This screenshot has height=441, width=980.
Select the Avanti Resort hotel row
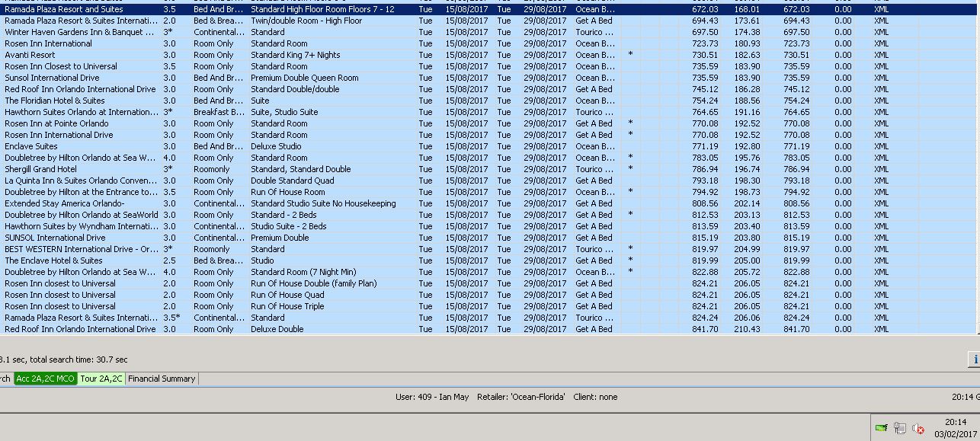pyautogui.click(x=488, y=55)
